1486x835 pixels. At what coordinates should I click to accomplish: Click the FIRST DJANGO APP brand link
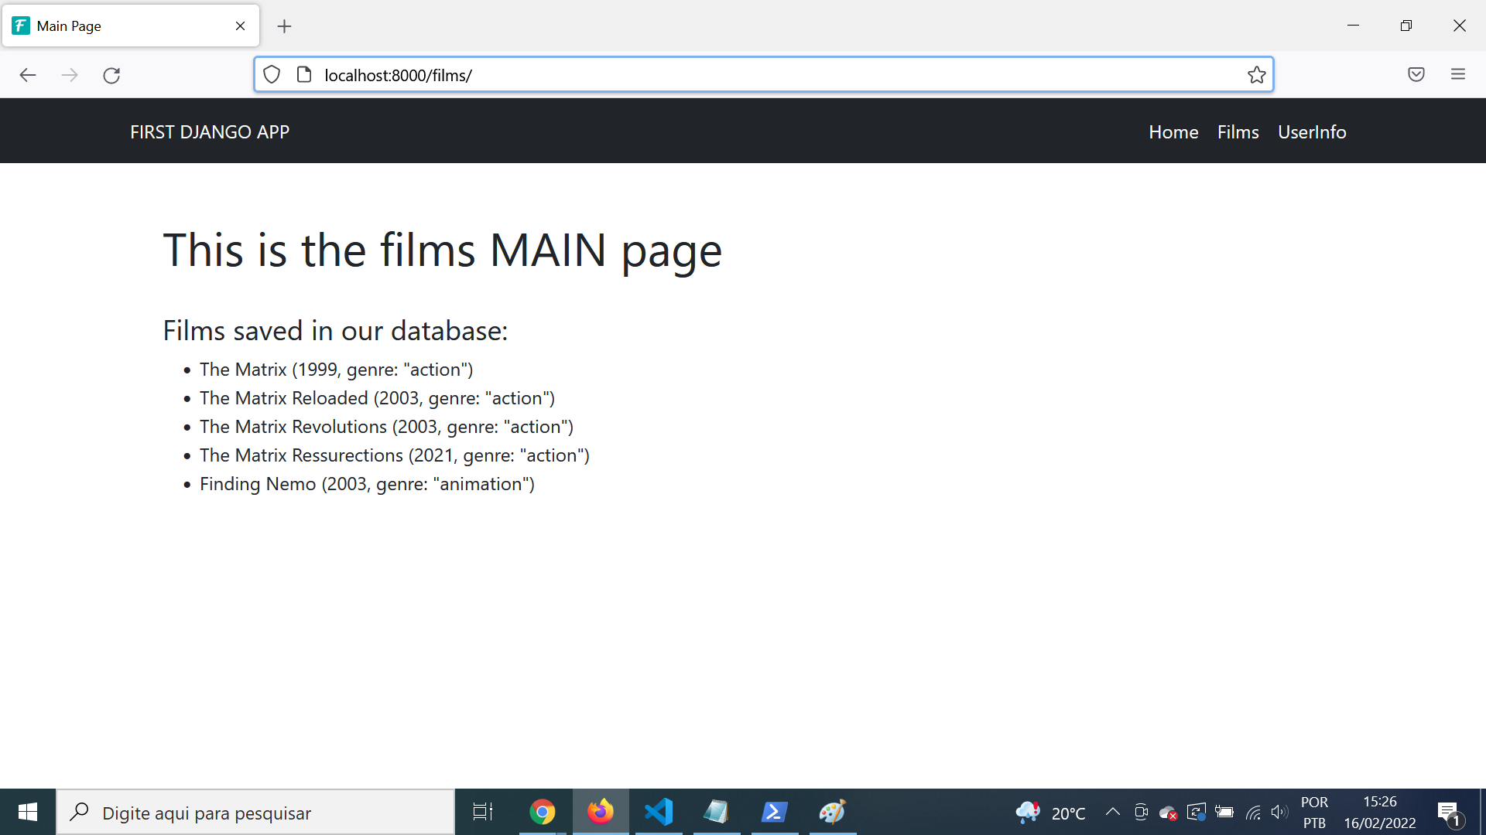click(x=210, y=132)
